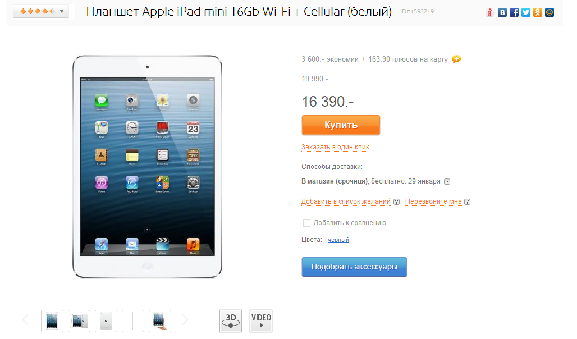Click 'Подобрать аксессуары' blue button

click(354, 267)
